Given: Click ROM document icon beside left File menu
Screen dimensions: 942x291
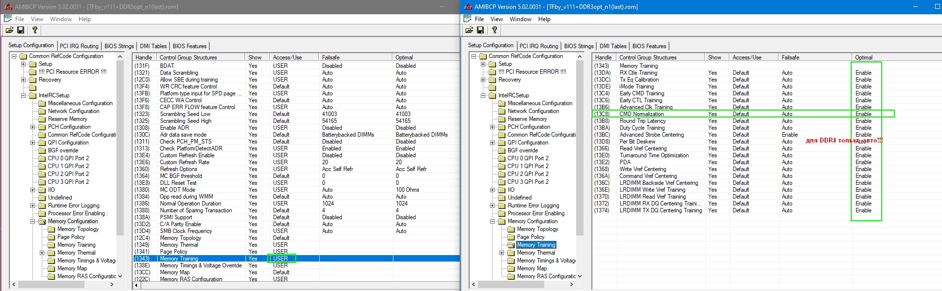Looking at the screenshot, I should click(x=8, y=19).
